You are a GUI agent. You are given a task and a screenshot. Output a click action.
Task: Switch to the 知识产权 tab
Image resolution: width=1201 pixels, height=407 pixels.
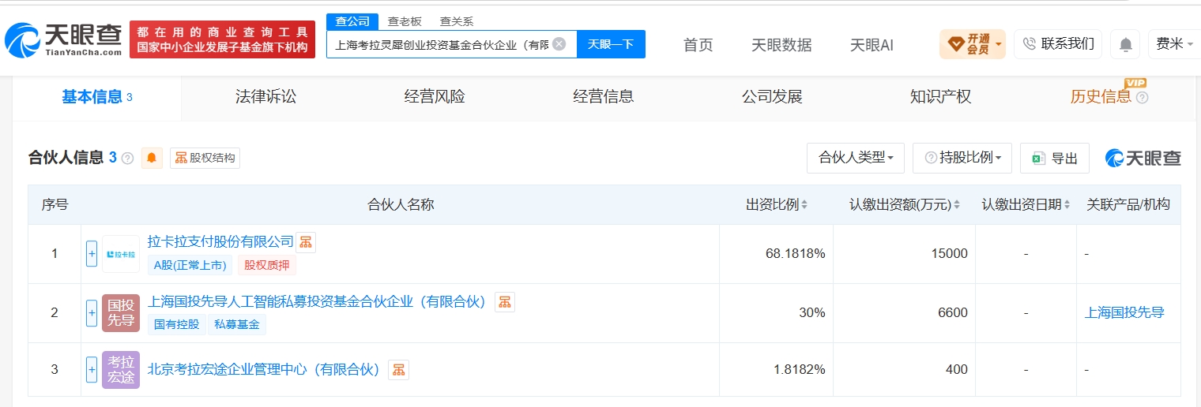pyautogui.click(x=940, y=97)
